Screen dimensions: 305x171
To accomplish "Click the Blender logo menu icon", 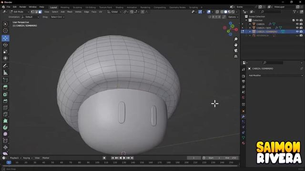I will pyautogui.click(x=3, y=7).
